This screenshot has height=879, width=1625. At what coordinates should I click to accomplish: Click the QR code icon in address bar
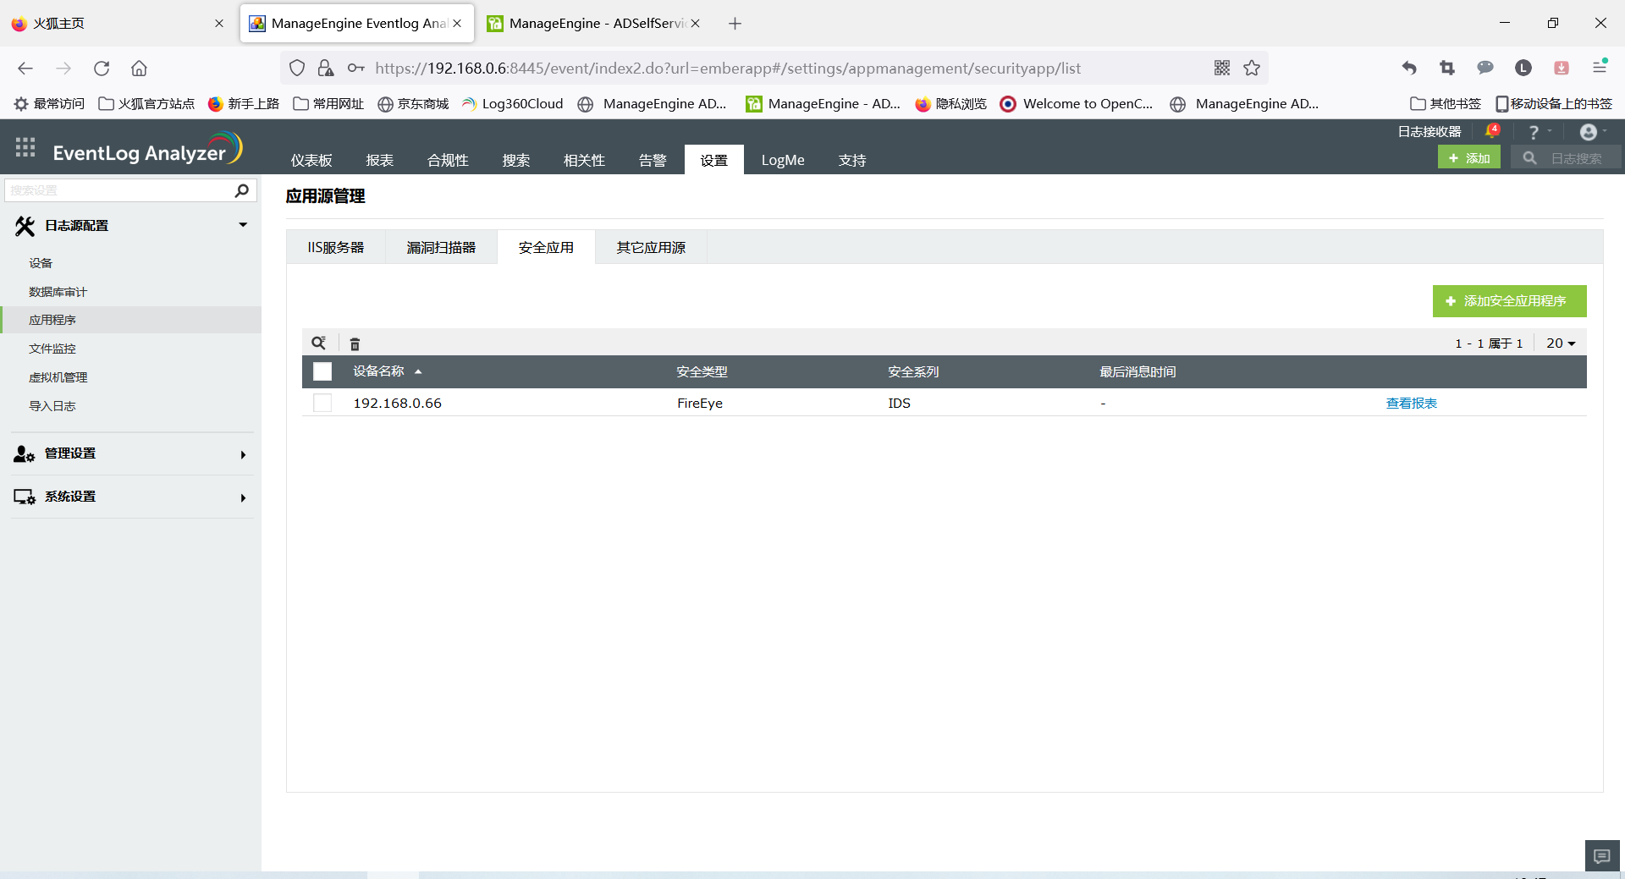tap(1221, 68)
